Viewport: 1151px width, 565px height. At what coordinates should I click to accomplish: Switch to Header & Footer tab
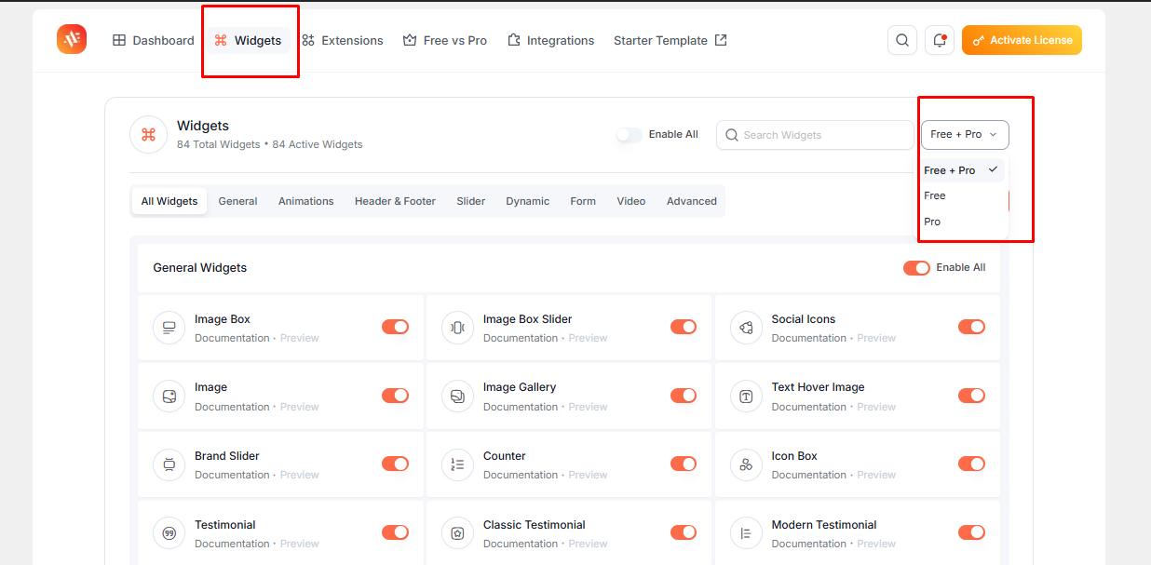(395, 201)
